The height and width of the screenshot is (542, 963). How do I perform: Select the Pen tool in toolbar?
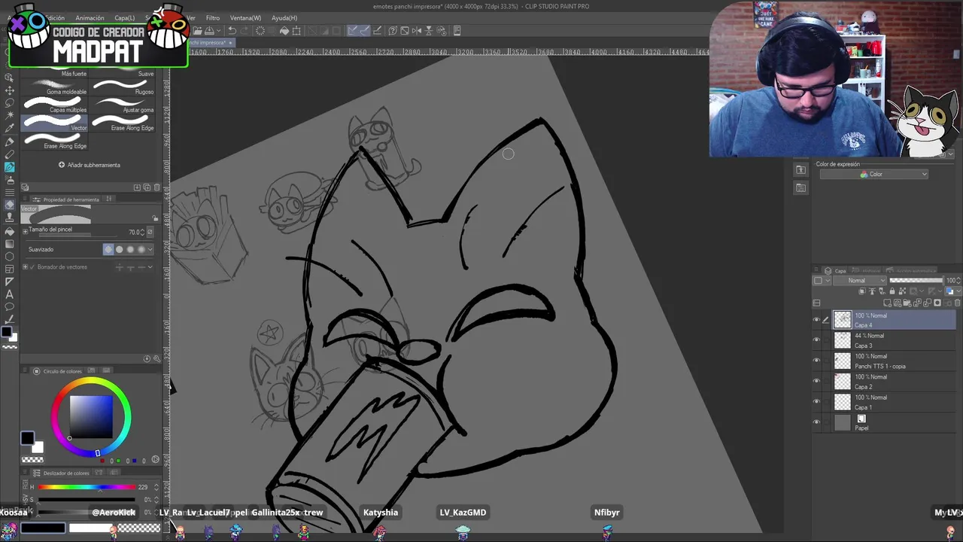click(x=10, y=142)
